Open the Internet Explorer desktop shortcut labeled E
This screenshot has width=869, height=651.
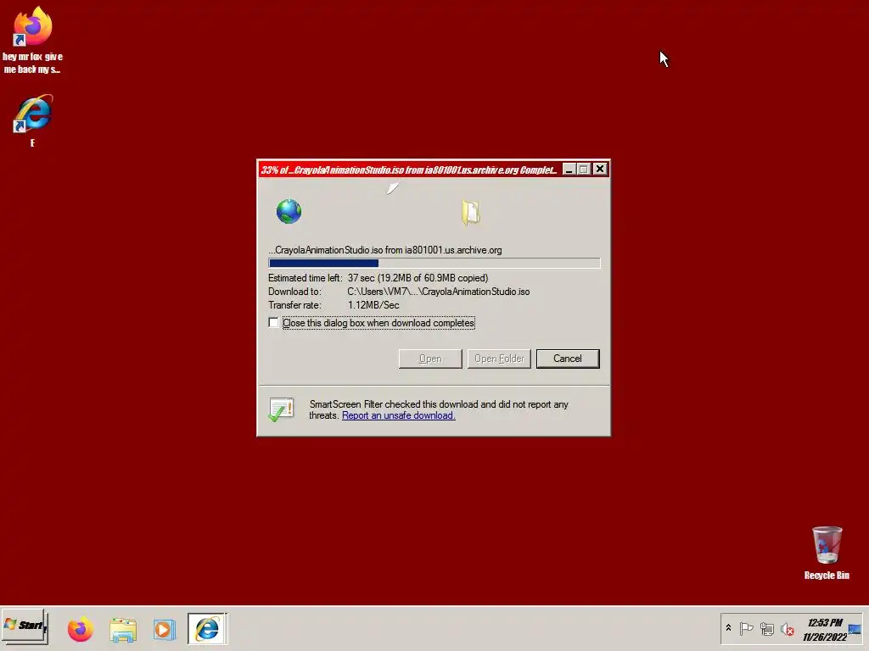click(x=33, y=120)
